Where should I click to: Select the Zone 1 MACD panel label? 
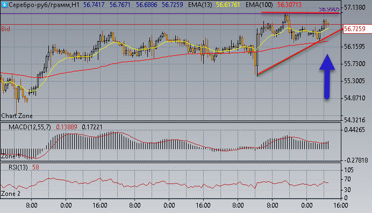[10, 157]
